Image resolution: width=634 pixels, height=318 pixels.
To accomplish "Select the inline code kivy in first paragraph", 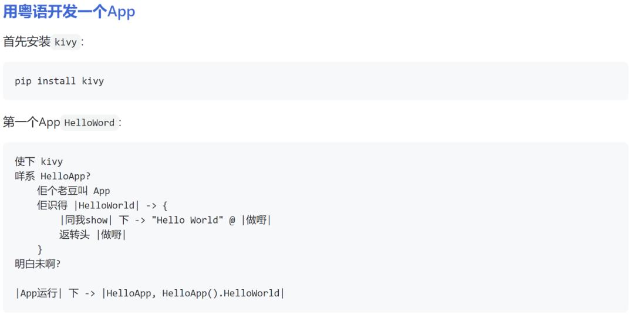I will pos(66,43).
